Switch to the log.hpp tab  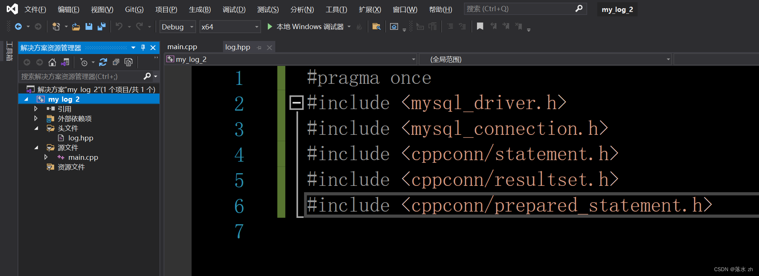238,47
